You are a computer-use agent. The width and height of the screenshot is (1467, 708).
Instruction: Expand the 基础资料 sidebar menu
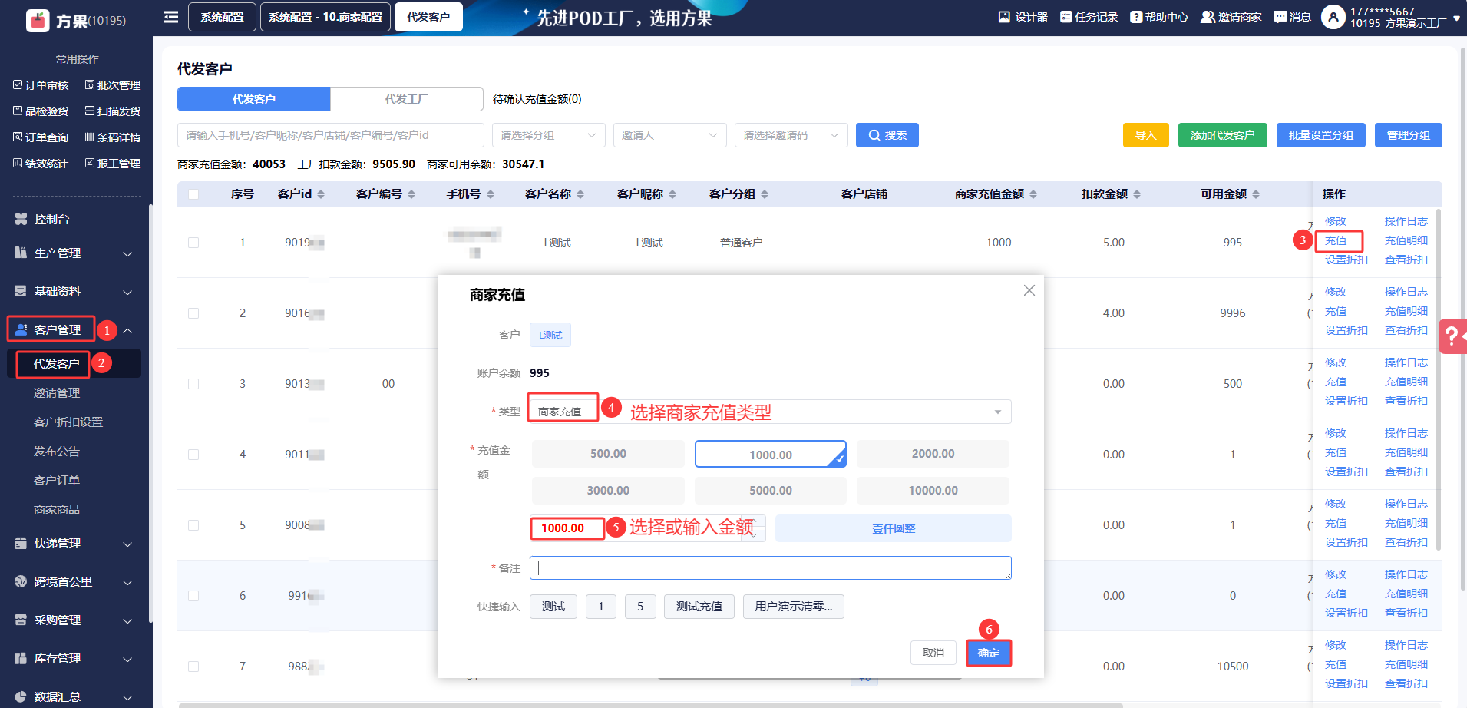pos(74,292)
